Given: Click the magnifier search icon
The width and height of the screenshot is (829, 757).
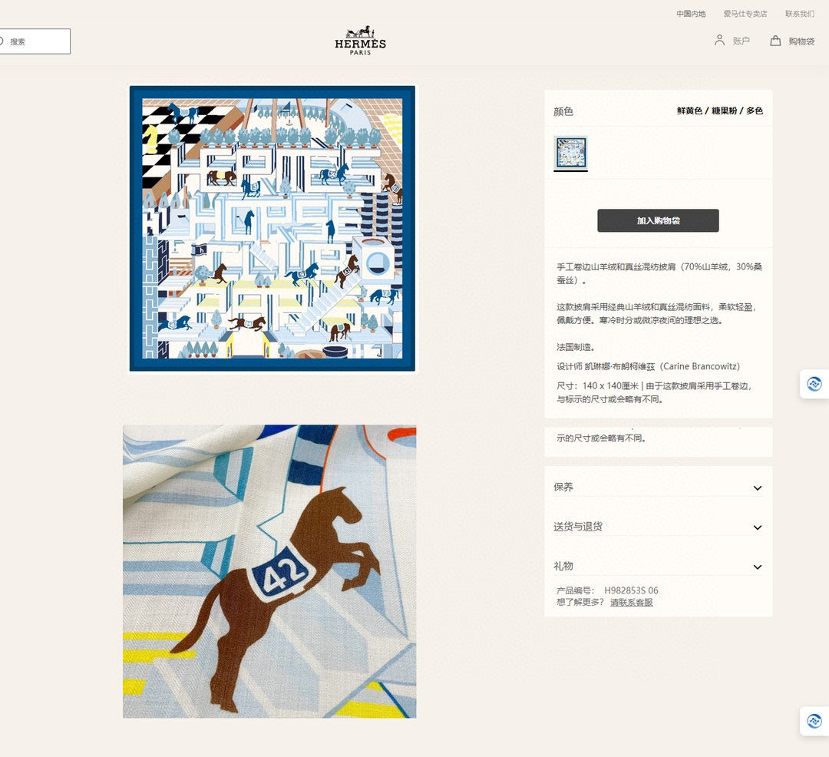Looking at the screenshot, I should pyautogui.click(x=2, y=41).
